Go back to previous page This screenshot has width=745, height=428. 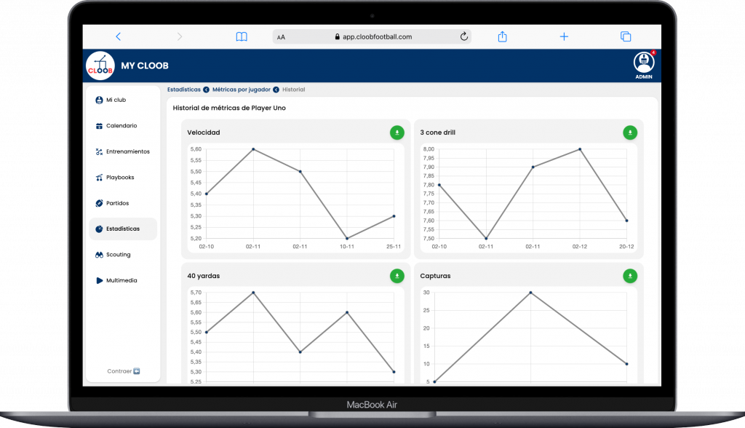pos(119,36)
